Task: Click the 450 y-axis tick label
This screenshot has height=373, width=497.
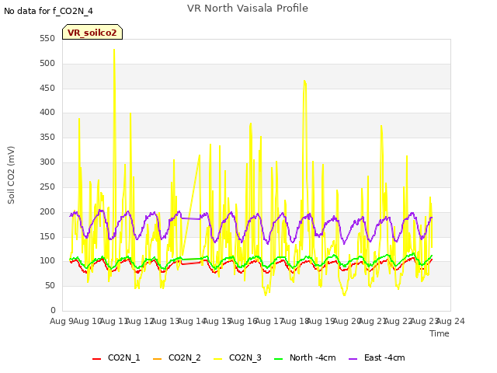Action: [x=47, y=88]
